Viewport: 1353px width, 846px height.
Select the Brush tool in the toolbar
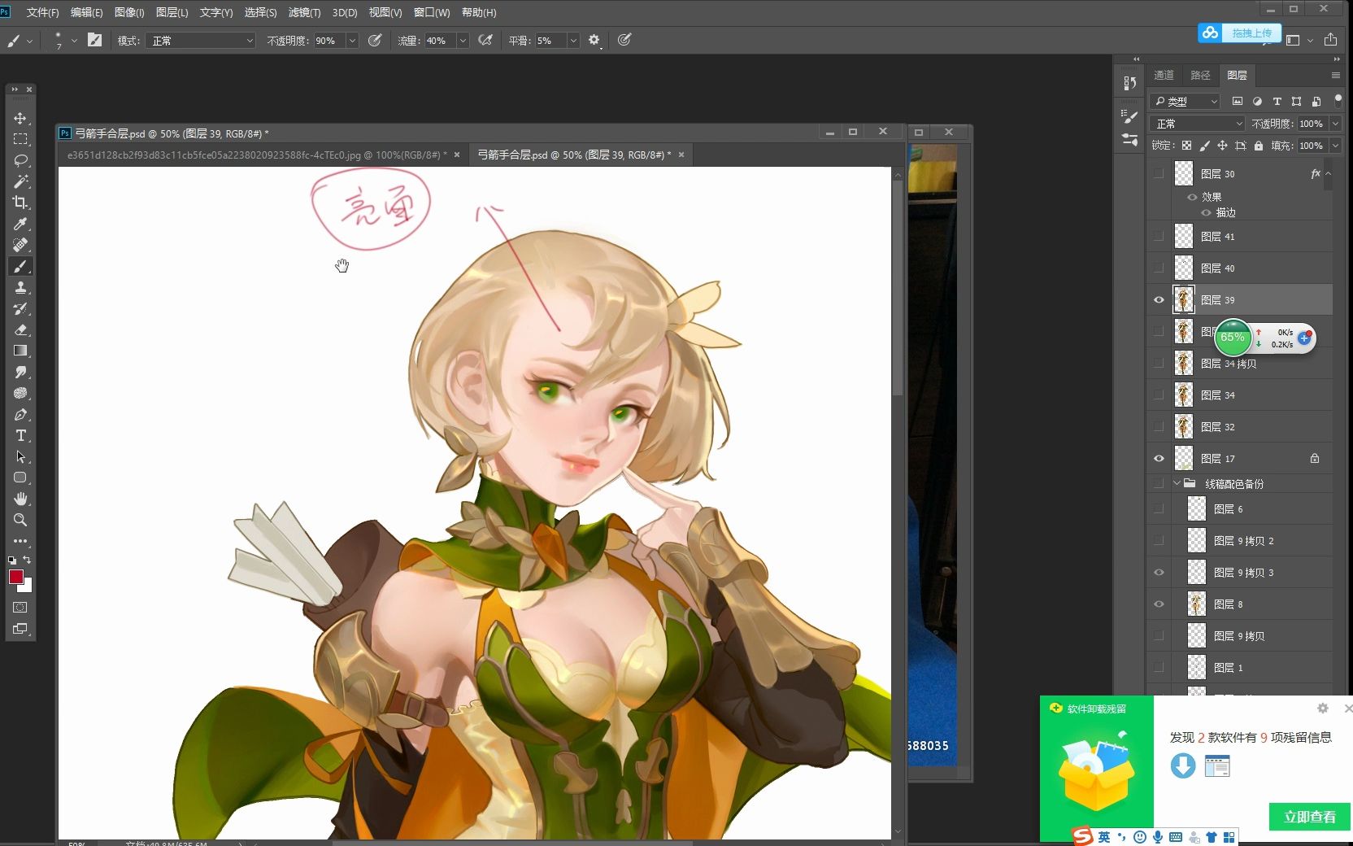(20, 266)
